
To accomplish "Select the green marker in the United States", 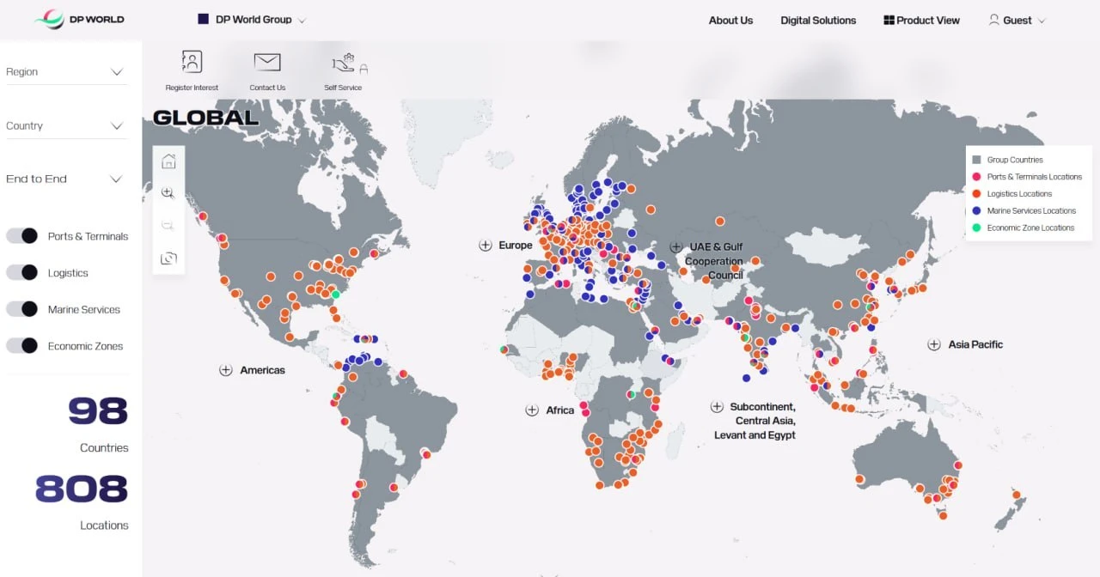I will (x=336, y=295).
